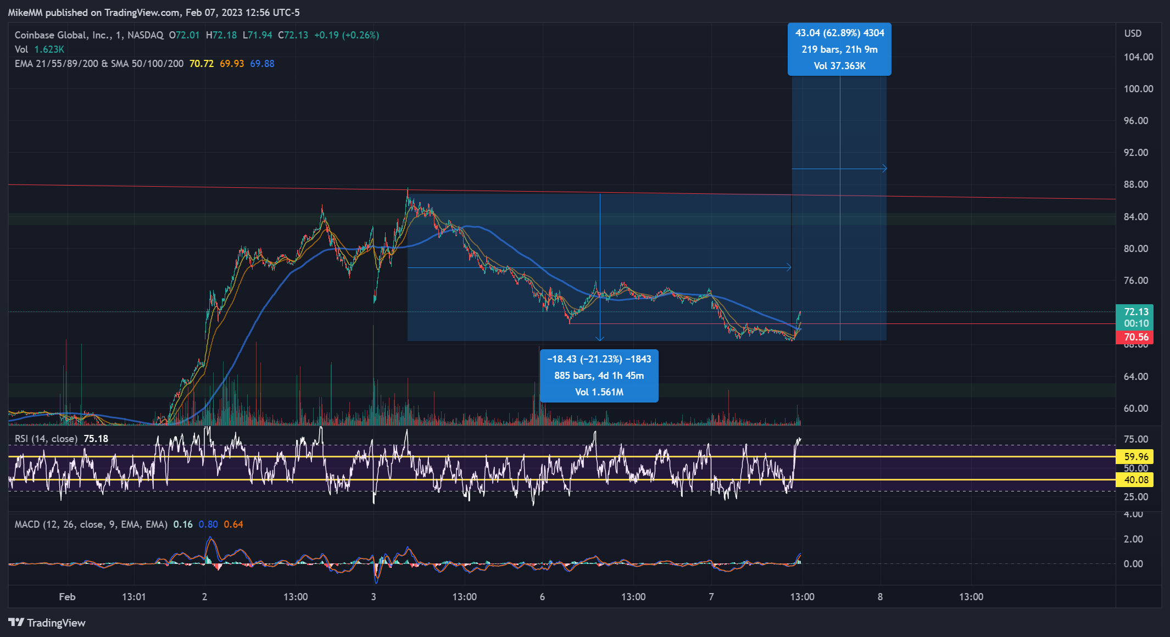
Task: Click the 104.00 price axis label
Action: pos(1138,57)
